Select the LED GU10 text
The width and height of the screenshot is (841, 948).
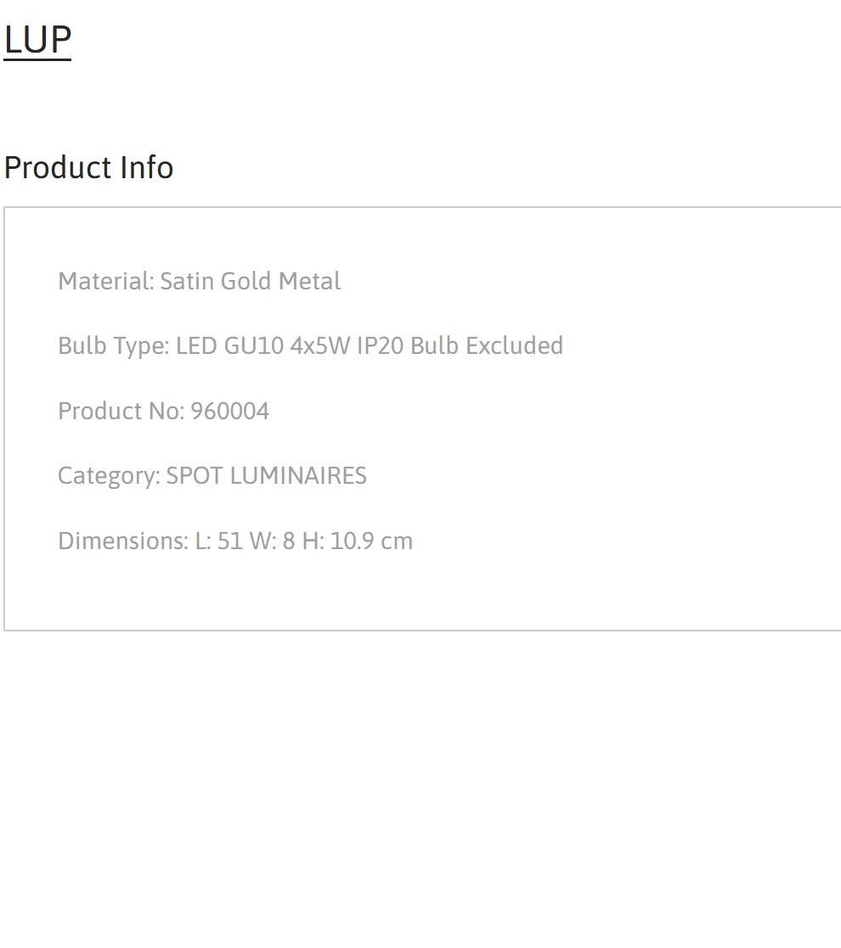click(x=230, y=345)
